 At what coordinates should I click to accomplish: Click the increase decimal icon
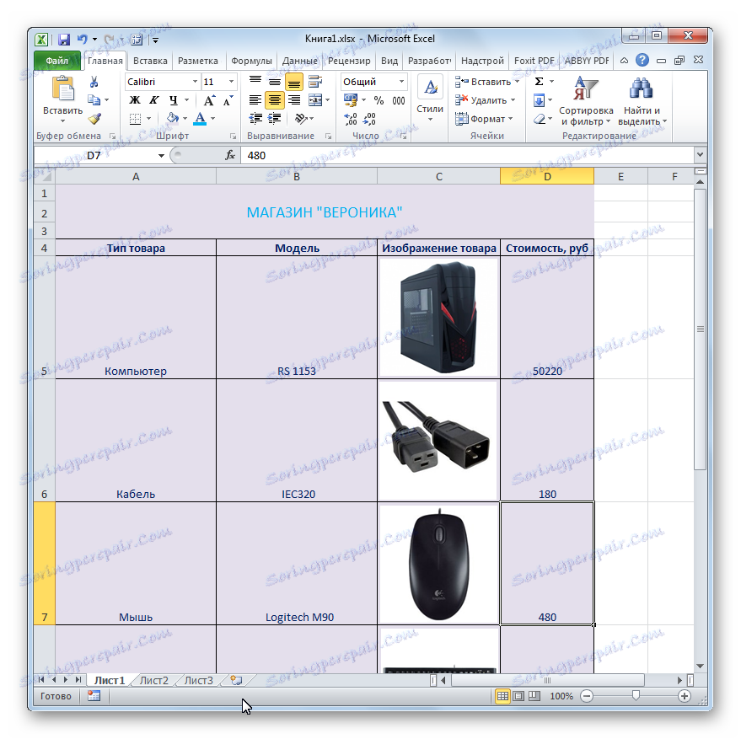(x=351, y=119)
